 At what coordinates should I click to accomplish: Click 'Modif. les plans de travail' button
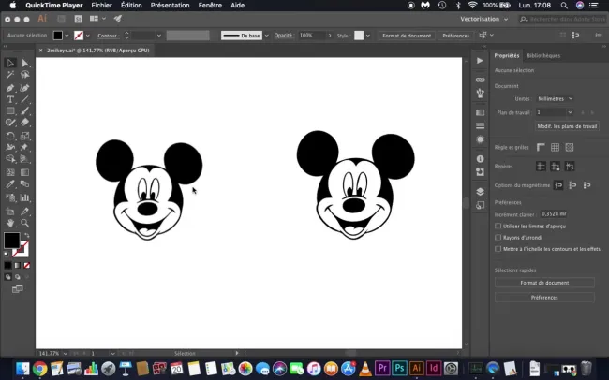567,126
